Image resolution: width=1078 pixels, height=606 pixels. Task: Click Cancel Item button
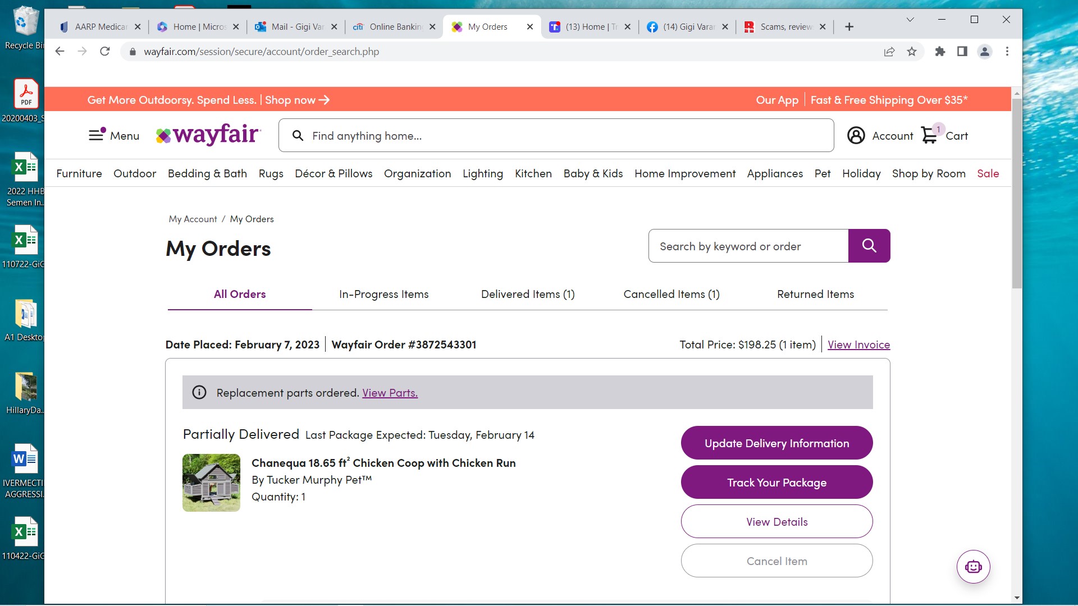[776, 561]
